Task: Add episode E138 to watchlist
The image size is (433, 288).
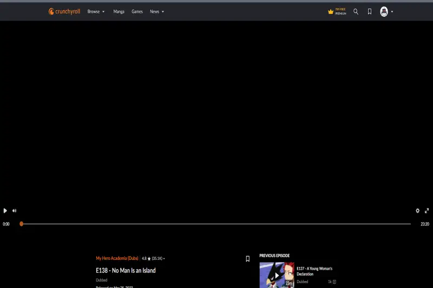Action: pyautogui.click(x=248, y=259)
